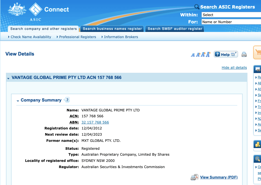This screenshot has height=185, width=261.
Task: Click the View Details page heading
Action: coord(20,54)
